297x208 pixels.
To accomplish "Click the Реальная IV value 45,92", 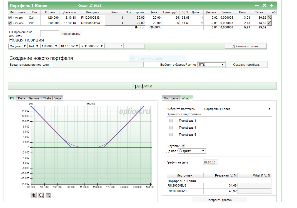I will [x=233, y=191].
